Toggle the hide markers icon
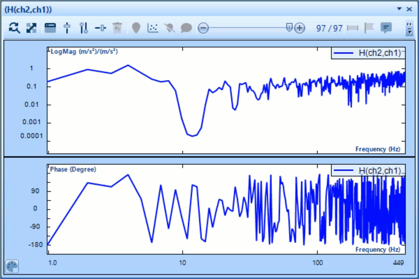This screenshot has width=419, height=279. [169, 28]
